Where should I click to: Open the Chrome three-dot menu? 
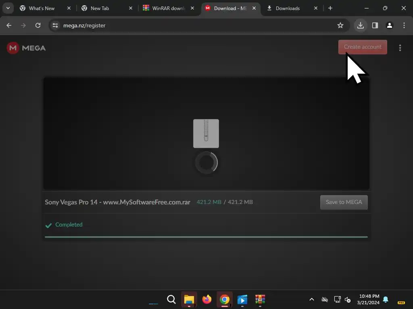[404, 25]
